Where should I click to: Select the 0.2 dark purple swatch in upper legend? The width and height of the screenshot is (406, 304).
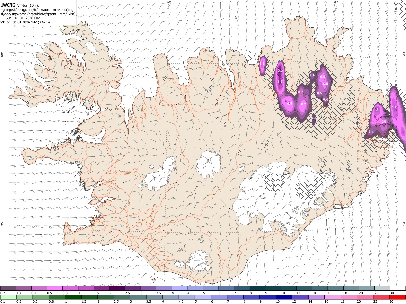click(8, 288)
